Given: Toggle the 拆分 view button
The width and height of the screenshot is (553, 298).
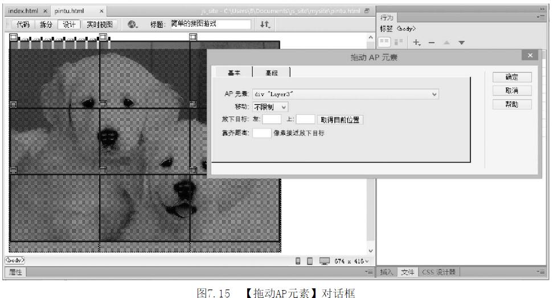Looking at the screenshot, I should 46,24.
